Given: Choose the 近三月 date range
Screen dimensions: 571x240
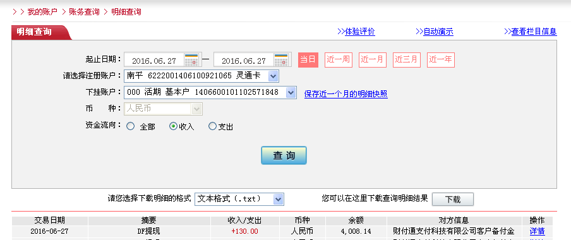Looking at the screenshot, I should [x=407, y=60].
